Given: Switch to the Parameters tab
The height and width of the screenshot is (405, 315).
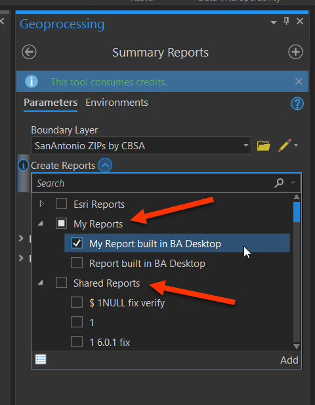Looking at the screenshot, I should [51, 103].
